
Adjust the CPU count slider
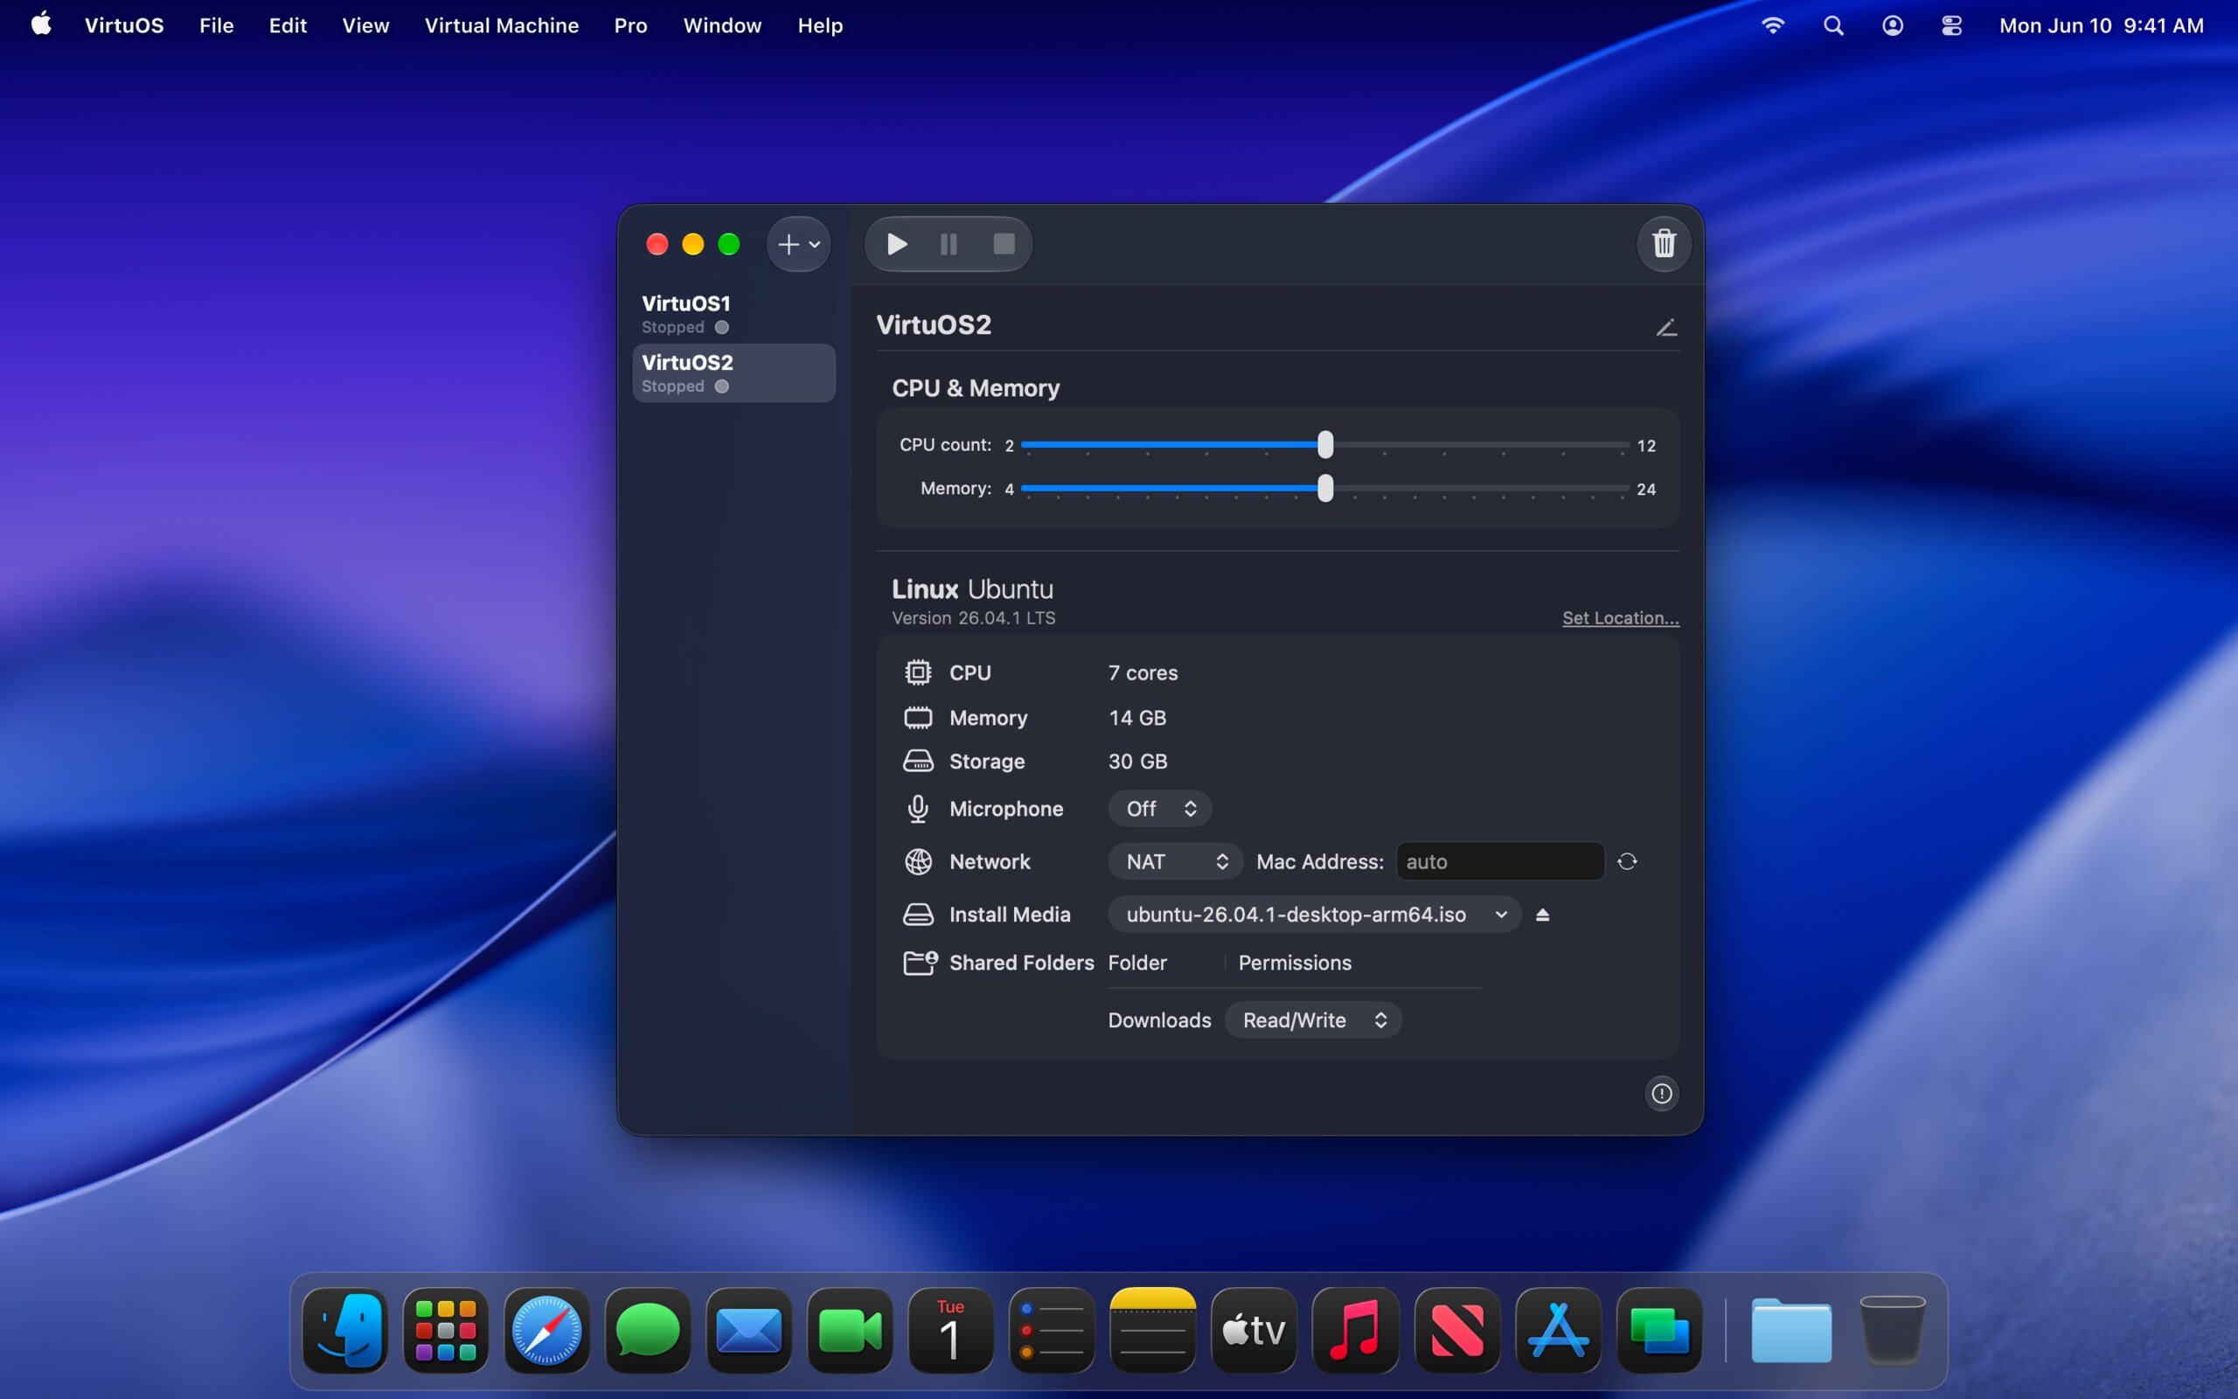[1325, 445]
